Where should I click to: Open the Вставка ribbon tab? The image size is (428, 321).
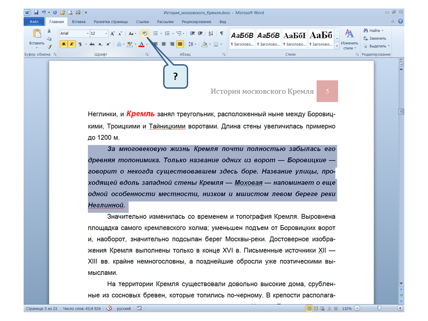78,21
